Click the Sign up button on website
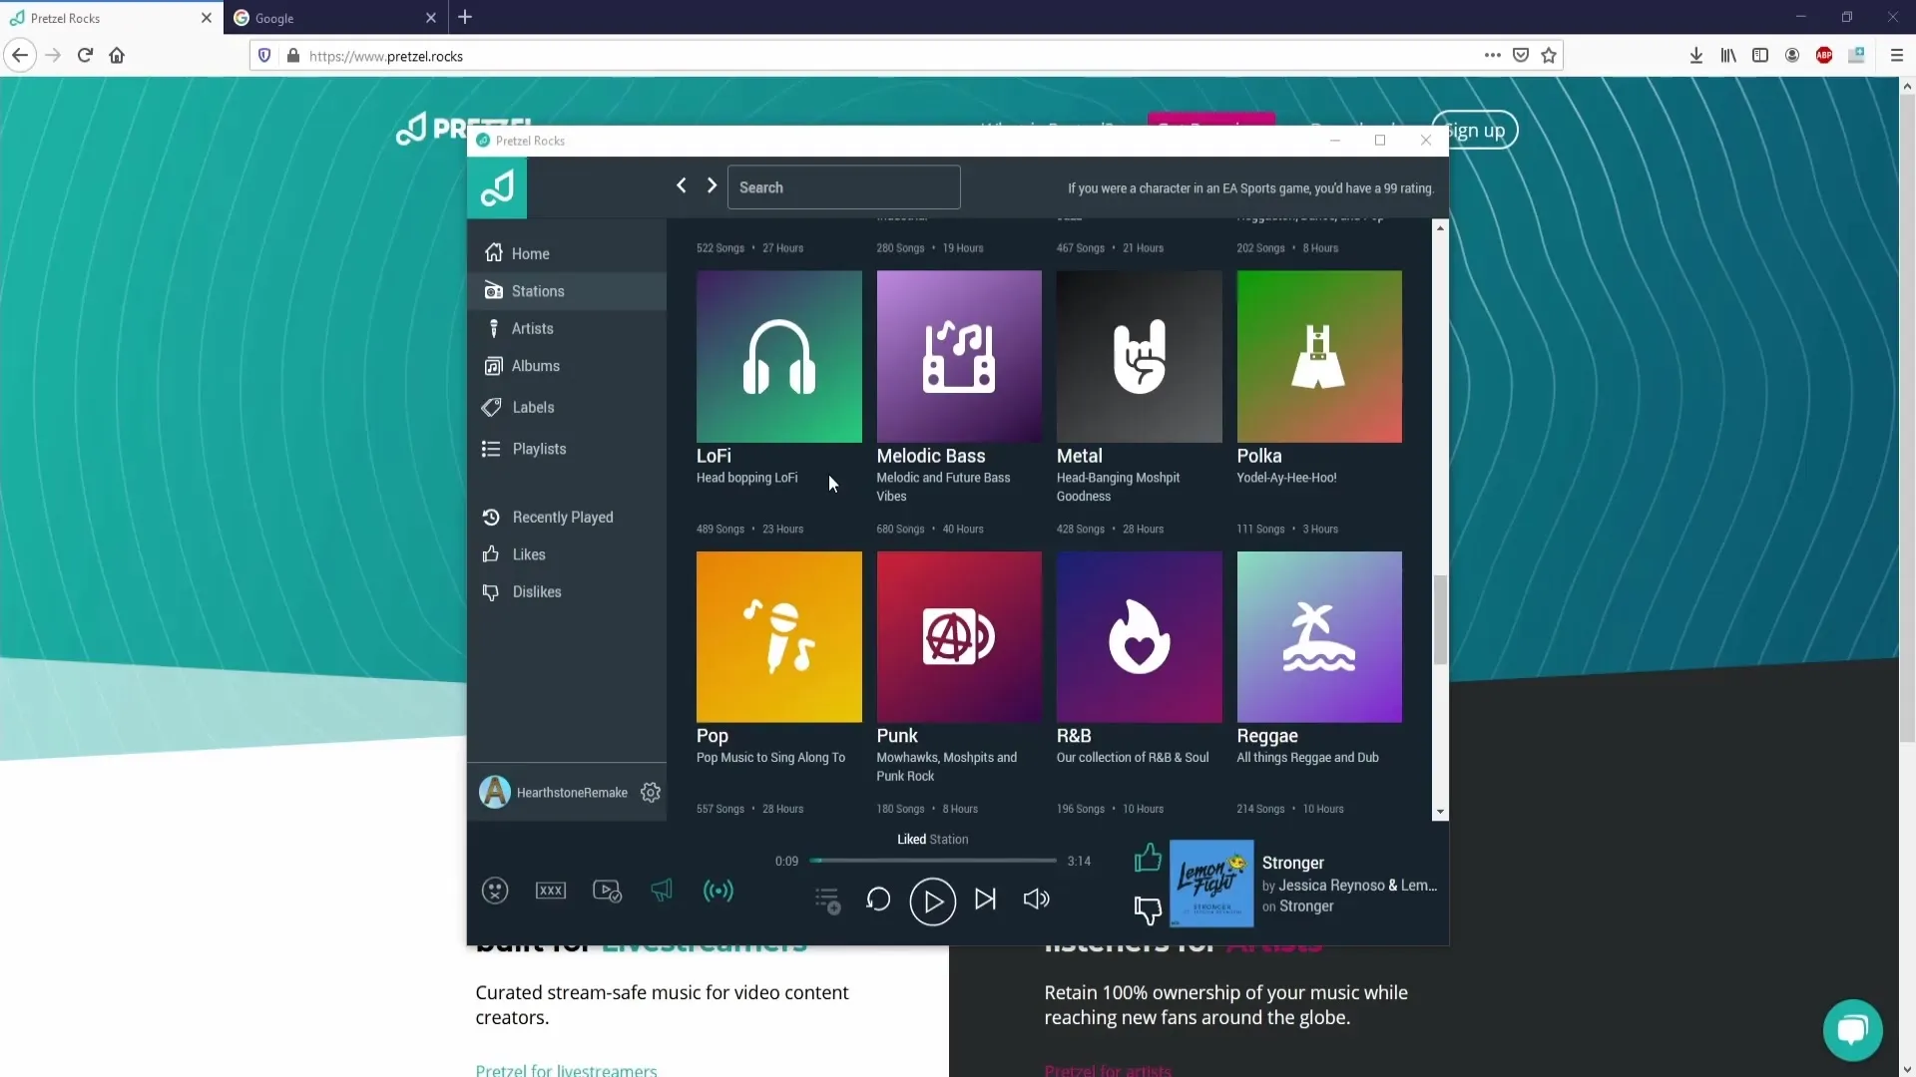 pos(1475,130)
